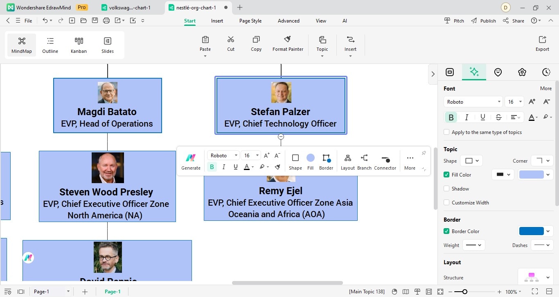
Task: Open the border Dashes dropdown
Action: pos(542,245)
